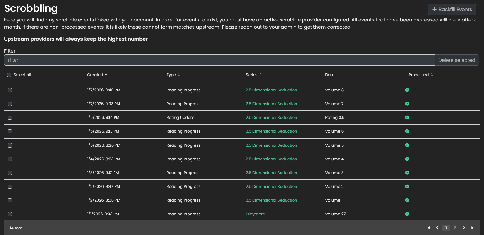The height and width of the screenshot is (235, 484).
Task: Click processed checkmark for Volume 8 row
Action: click(x=407, y=90)
